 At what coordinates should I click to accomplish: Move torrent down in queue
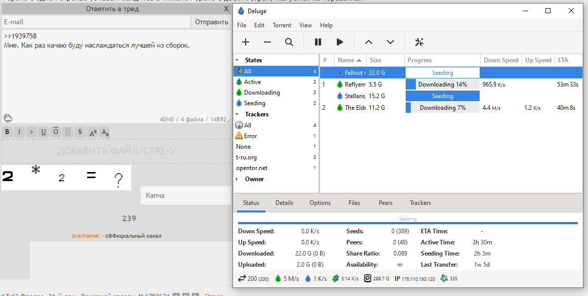click(x=390, y=42)
